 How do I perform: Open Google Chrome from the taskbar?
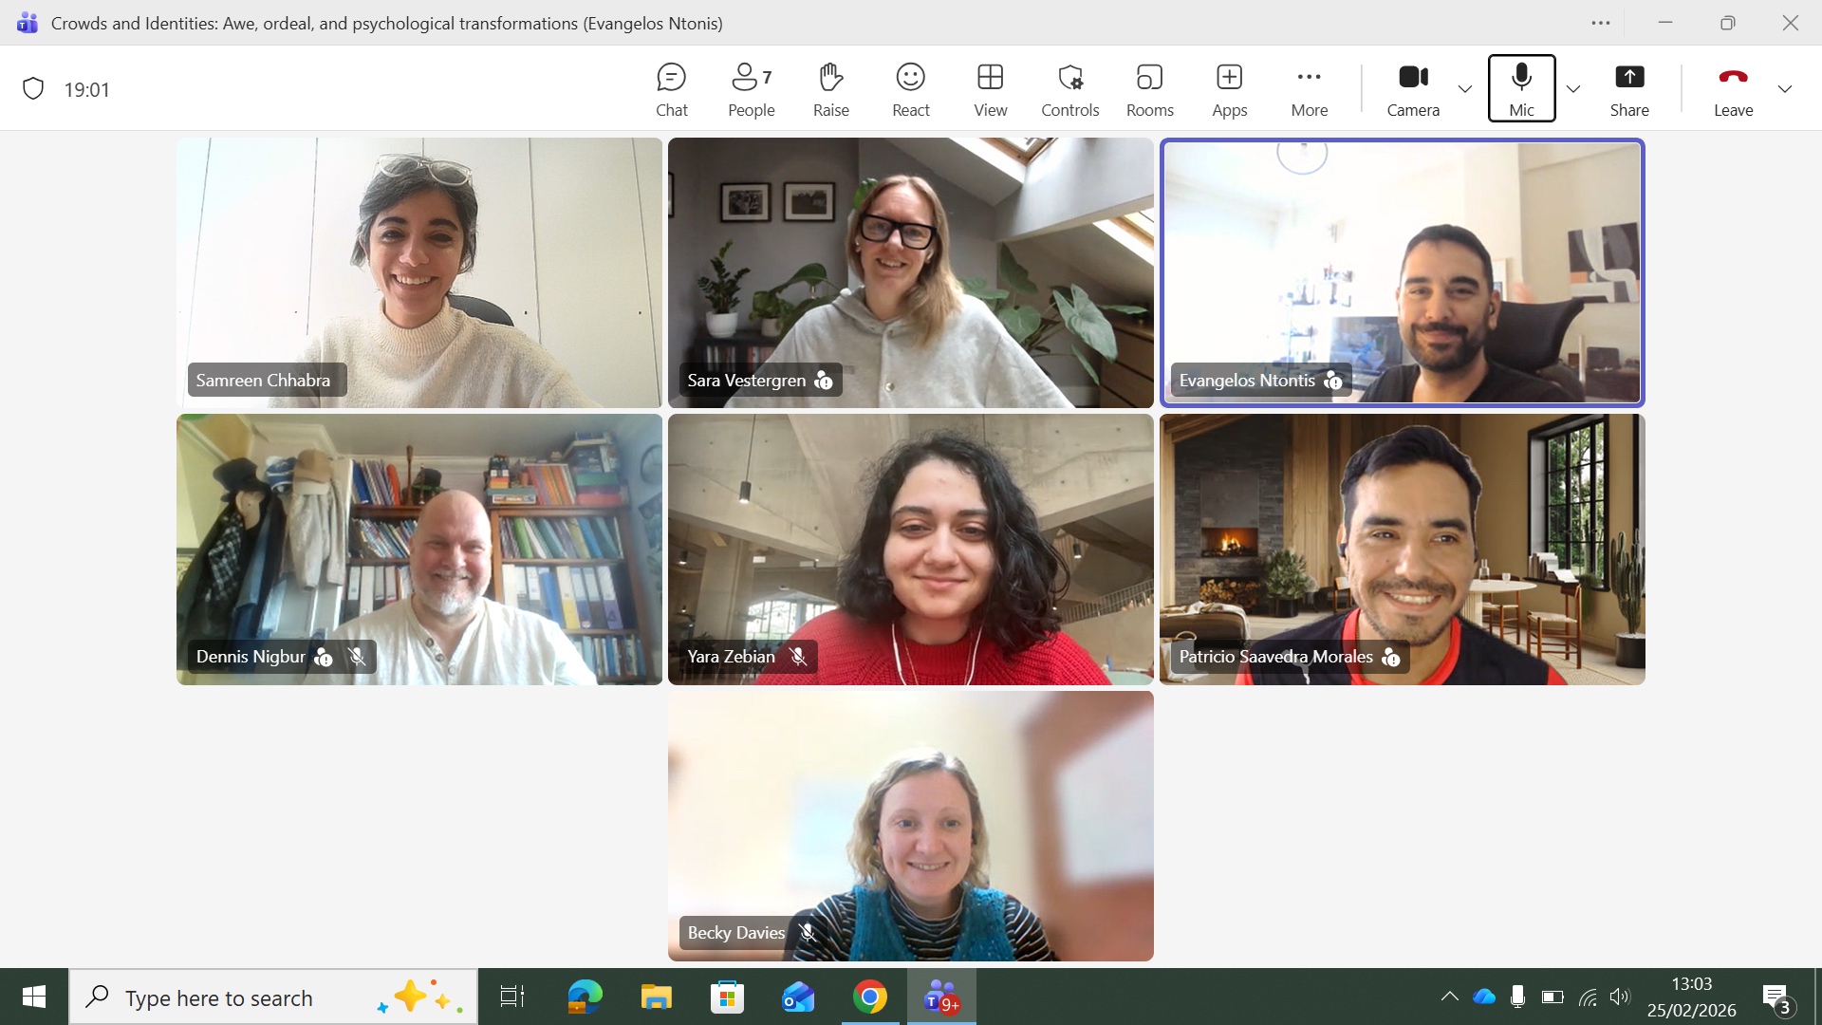(x=869, y=997)
